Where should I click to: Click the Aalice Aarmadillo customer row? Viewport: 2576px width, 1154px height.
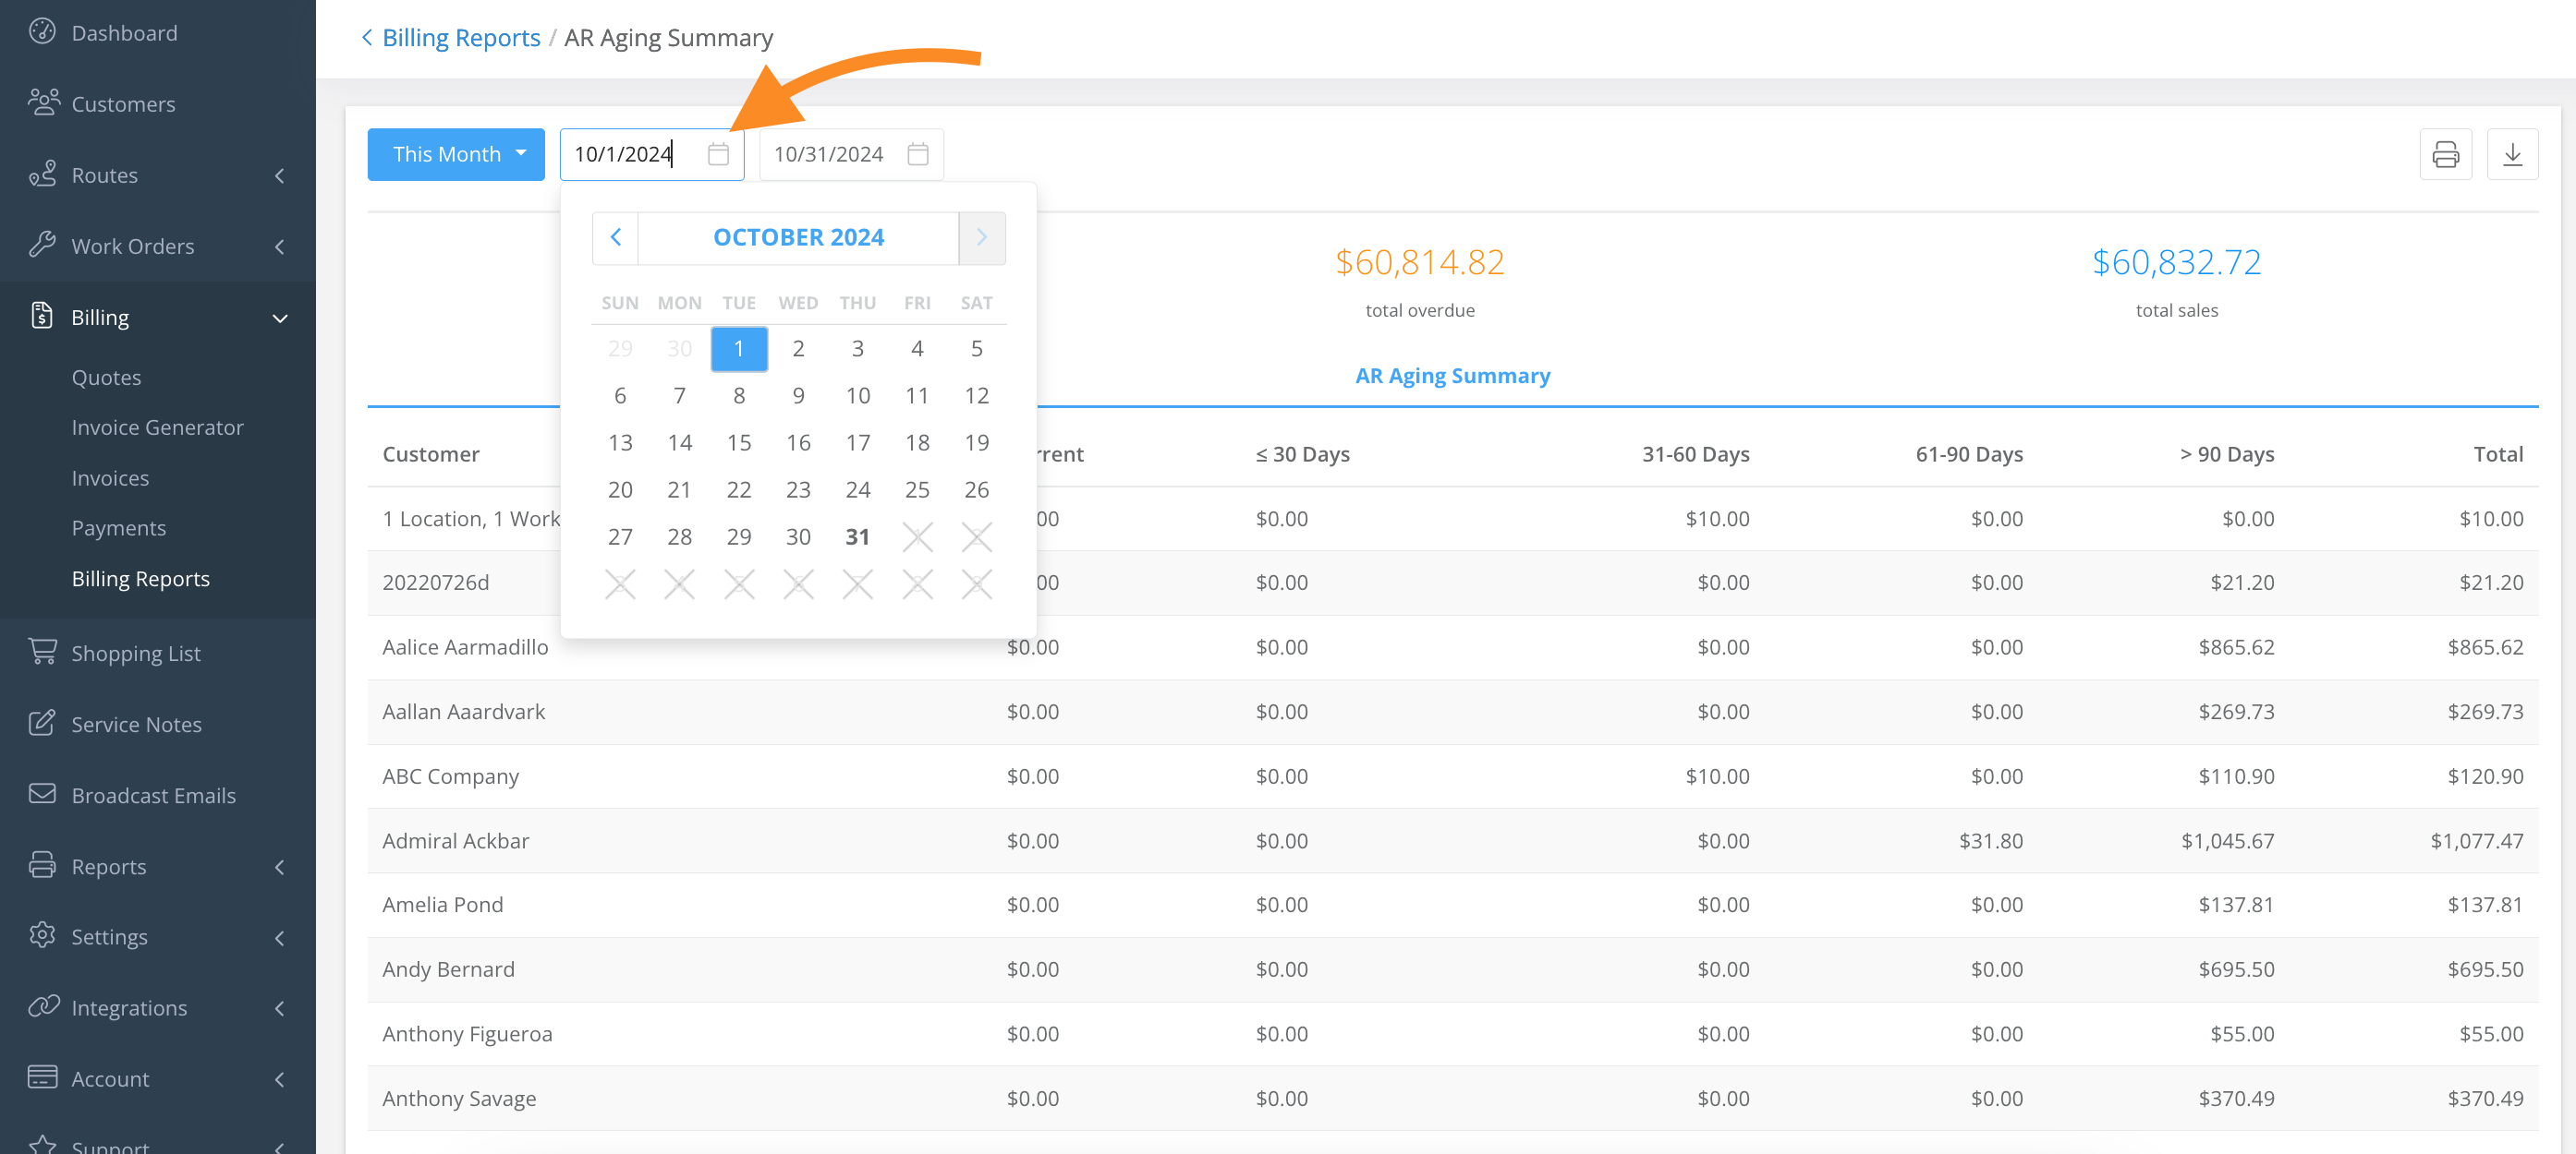(1452, 646)
